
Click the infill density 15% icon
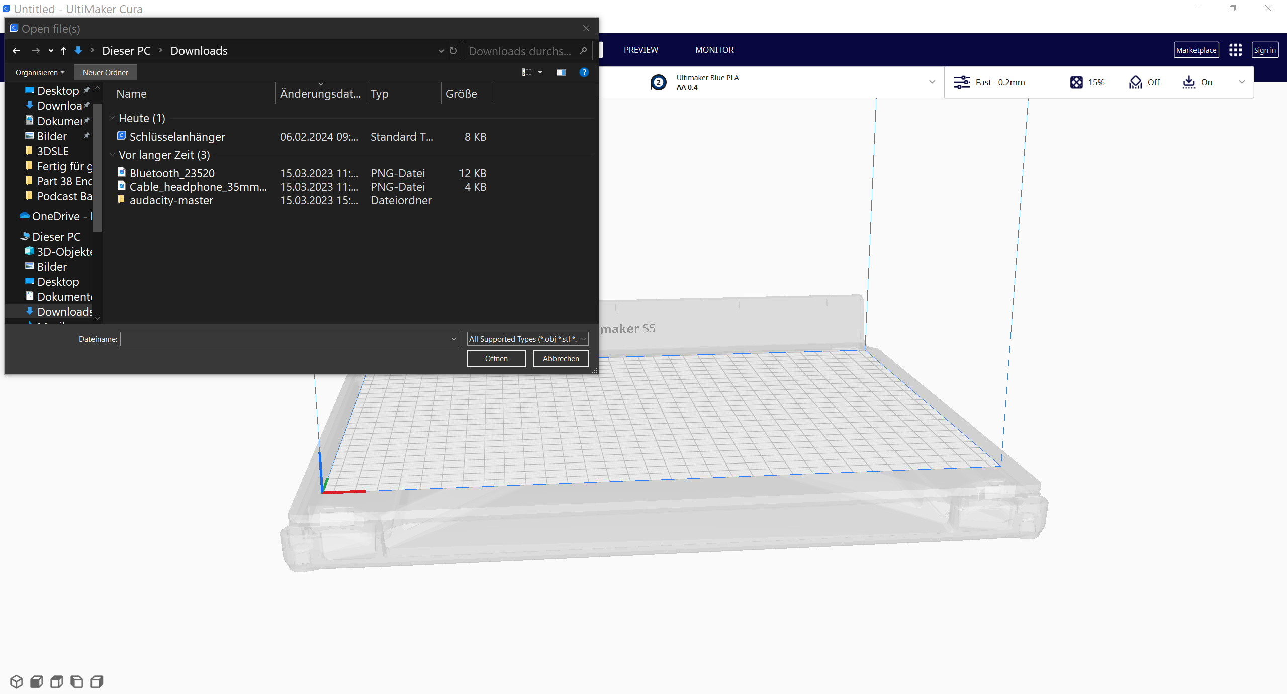pos(1076,82)
